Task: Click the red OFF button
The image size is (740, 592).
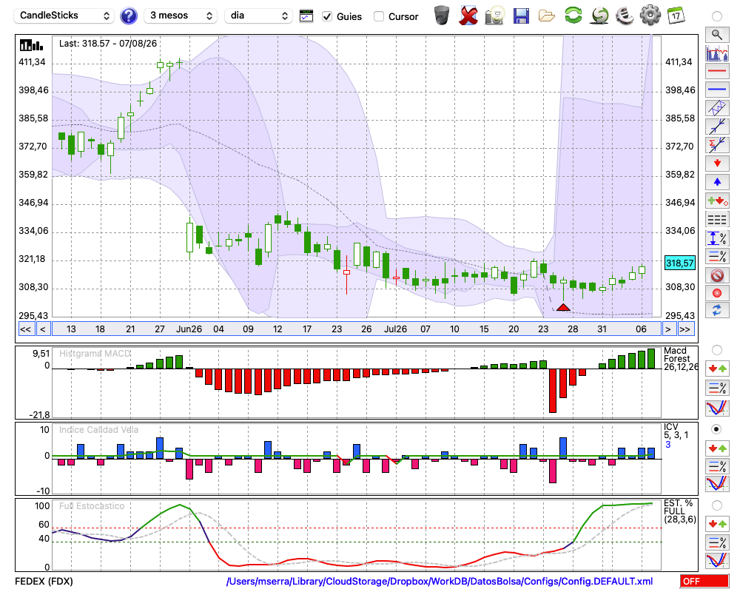Action: pos(704,582)
